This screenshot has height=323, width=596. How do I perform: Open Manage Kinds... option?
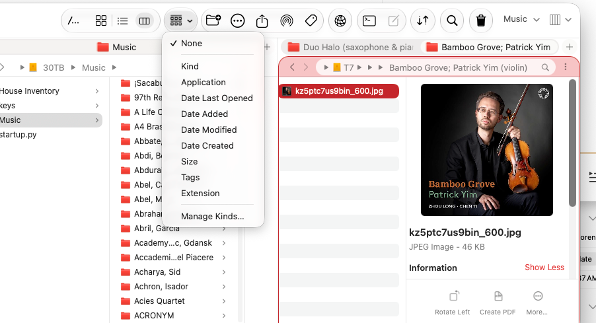pos(213,217)
